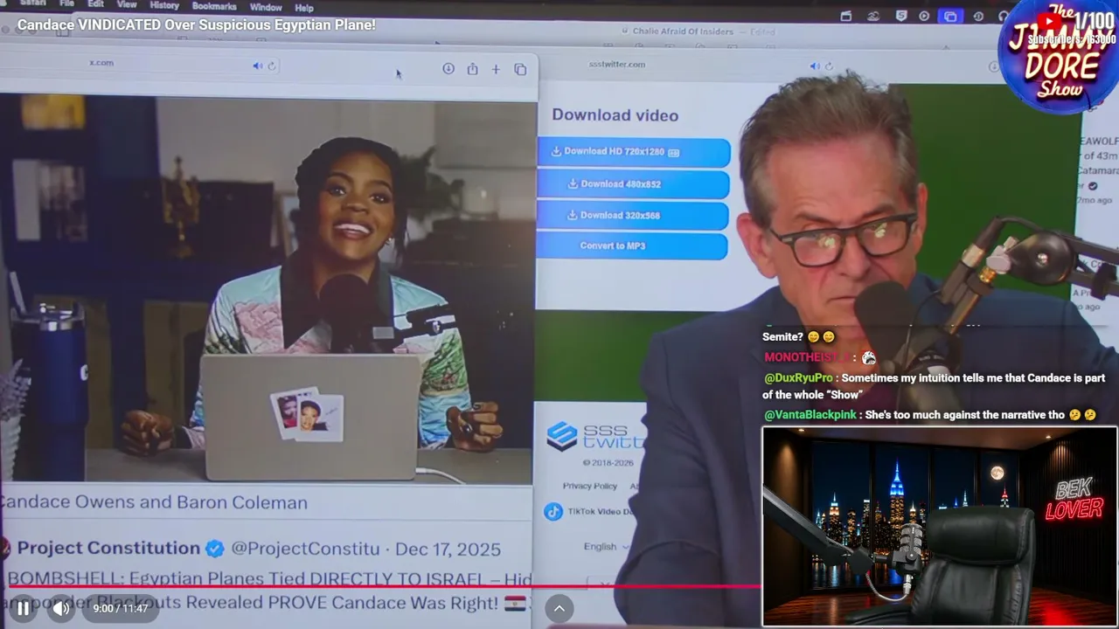
Task: Open the Help menu
Action: tap(304, 8)
